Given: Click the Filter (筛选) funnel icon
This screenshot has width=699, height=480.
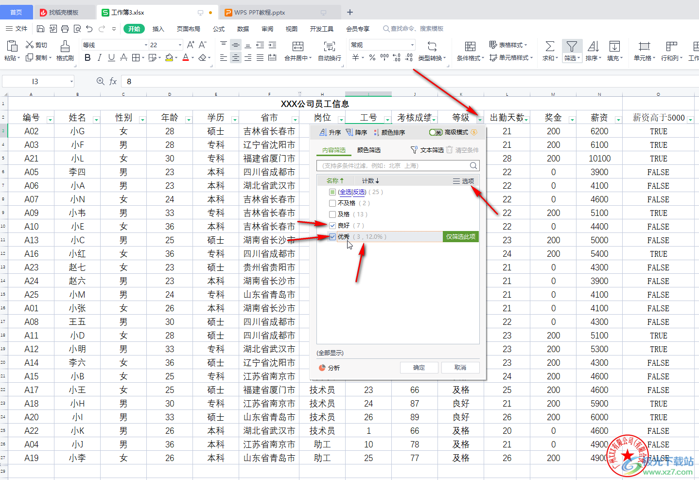Looking at the screenshot, I should tap(572, 46).
